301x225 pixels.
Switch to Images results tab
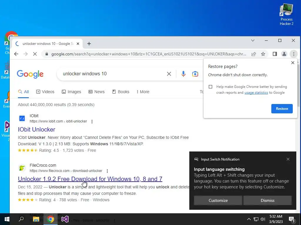coord(71,92)
